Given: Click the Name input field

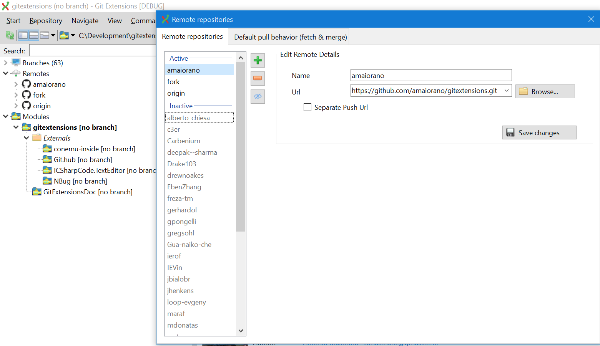Looking at the screenshot, I should coord(431,75).
